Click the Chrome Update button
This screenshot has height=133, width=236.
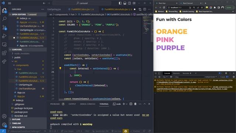pos(230,7)
